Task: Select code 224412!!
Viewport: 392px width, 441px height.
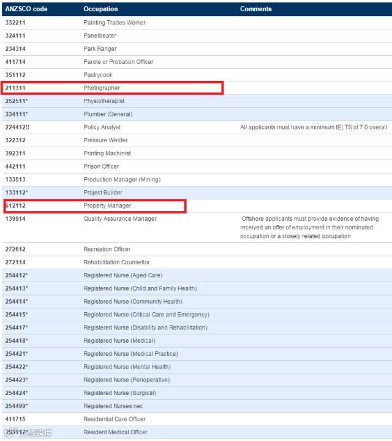Action: (17, 127)
